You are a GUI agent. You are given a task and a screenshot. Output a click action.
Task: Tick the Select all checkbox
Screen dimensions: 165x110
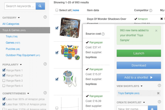point(57,10)
